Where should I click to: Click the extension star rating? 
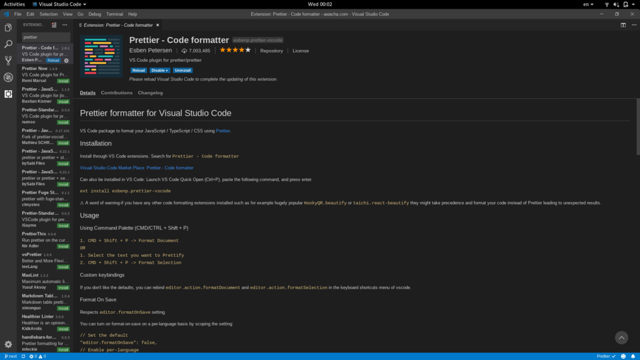235,50
